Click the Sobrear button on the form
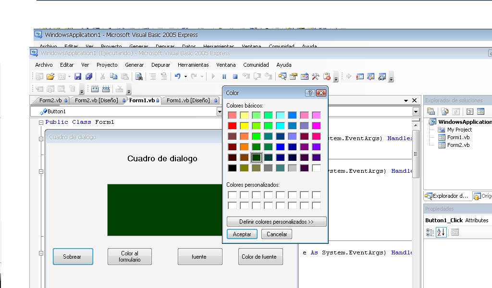The image size is (492, 288). pyautogui.click(x=73, y=257)
